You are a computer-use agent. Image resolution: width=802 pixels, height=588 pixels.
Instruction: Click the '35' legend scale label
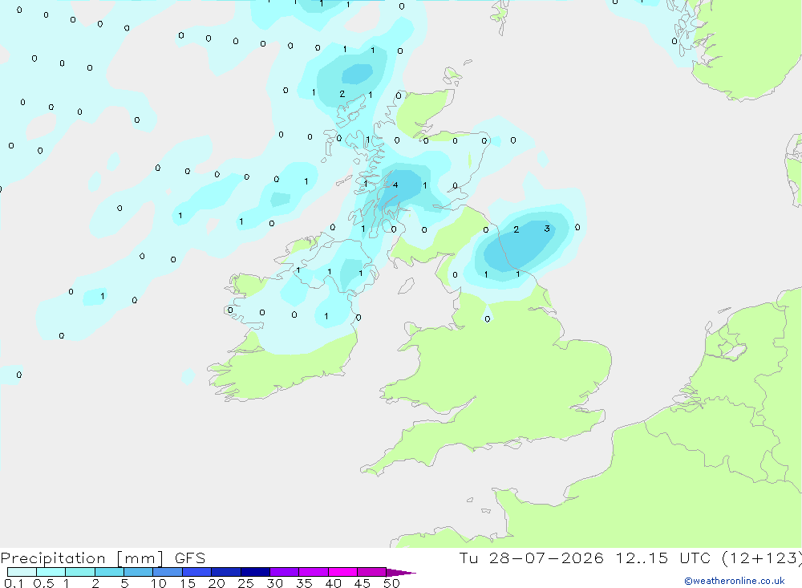[304, 583]
